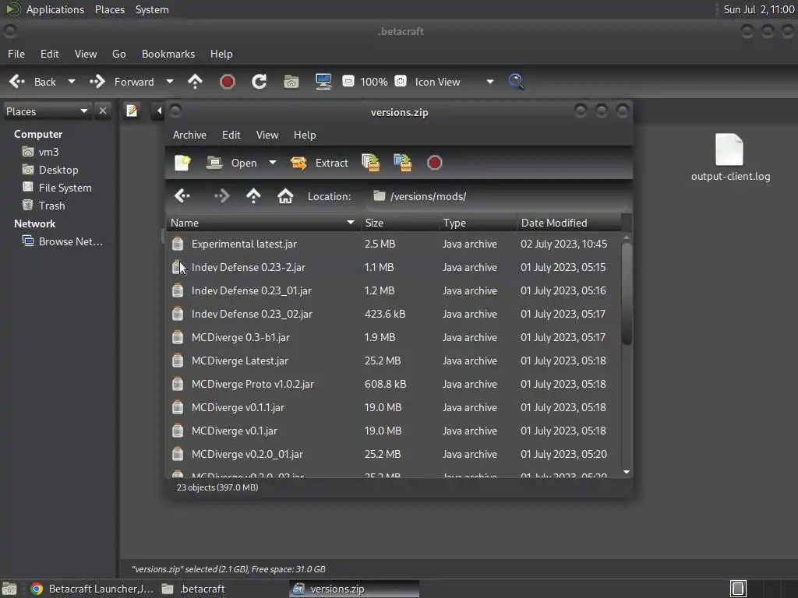Open the archive manager Edit menu
The height and width of the screenshot is (598, 798).
(231, 135)
